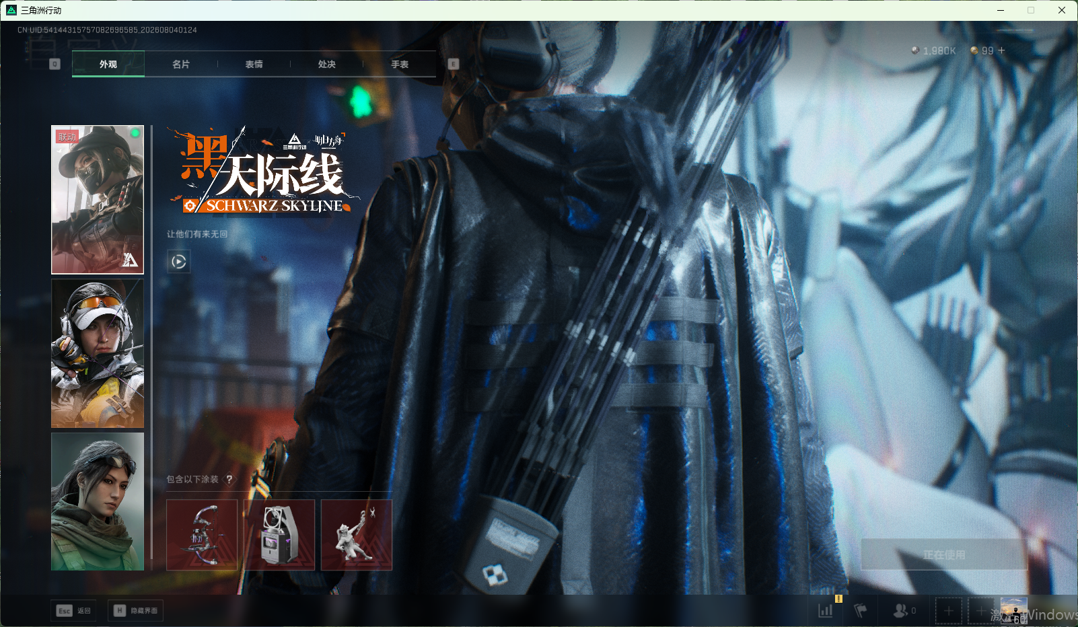Add teammate in slot beside the avatar
This screenshot has height=627, width=1078.
tap(981, 611)
